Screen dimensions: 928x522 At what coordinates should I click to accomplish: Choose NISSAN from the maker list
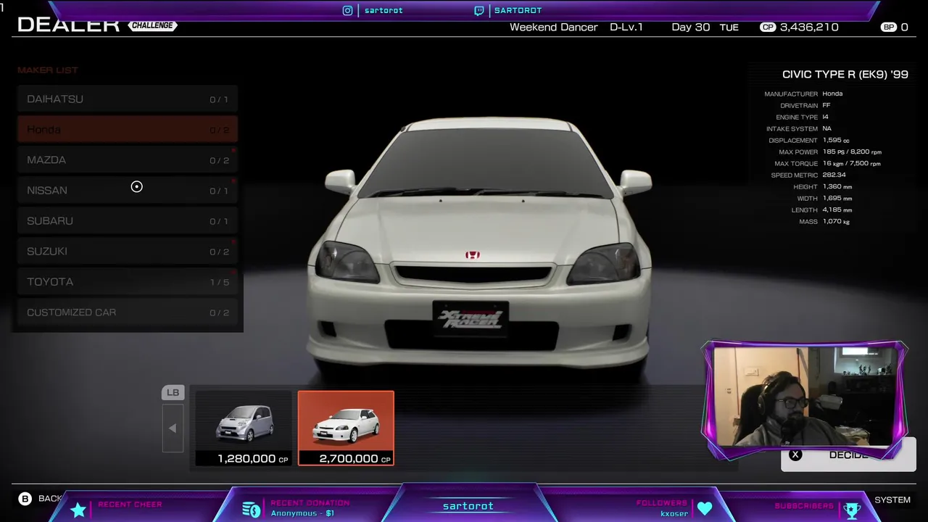coord(128,191)
